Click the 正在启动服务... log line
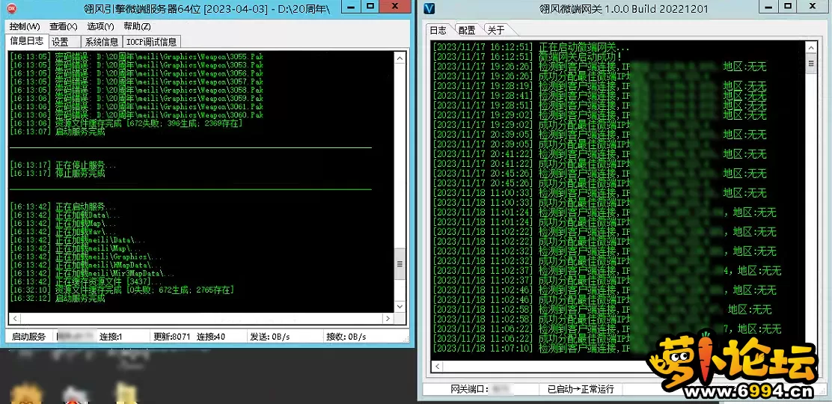Screen dimensions: 832x404 (x=63, y=206)
